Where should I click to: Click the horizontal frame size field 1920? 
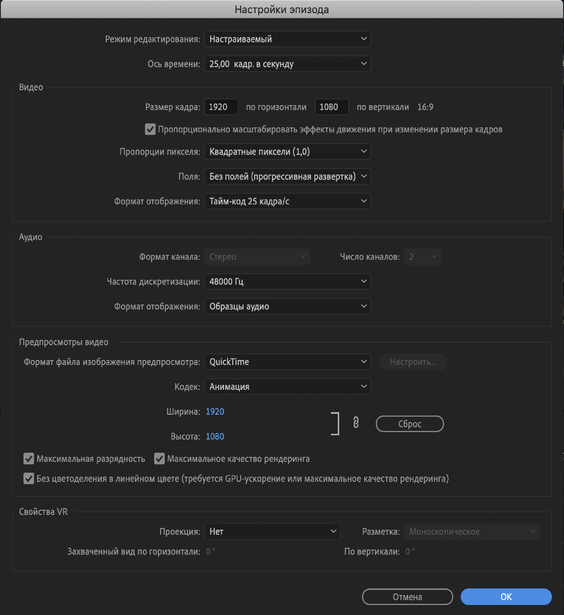221,107
